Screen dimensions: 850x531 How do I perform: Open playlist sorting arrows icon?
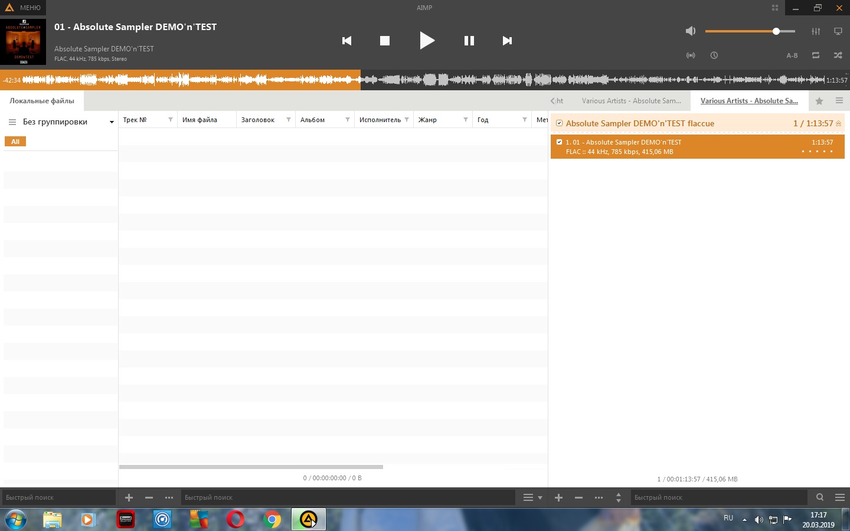click(x=619, y=497)
